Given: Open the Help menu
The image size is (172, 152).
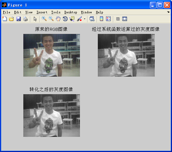Looking at the screenshot, I should tap(99, 12).
